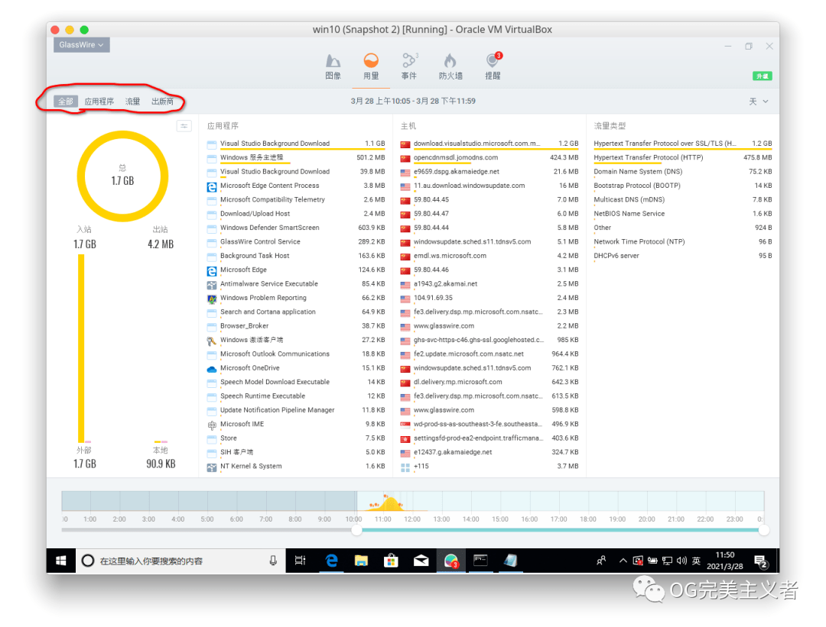Viewport: 826px width, 627px height.
Task: Select Hypertext Transfer Protocol (HTTP) traffic type
Action: [683, 157]
